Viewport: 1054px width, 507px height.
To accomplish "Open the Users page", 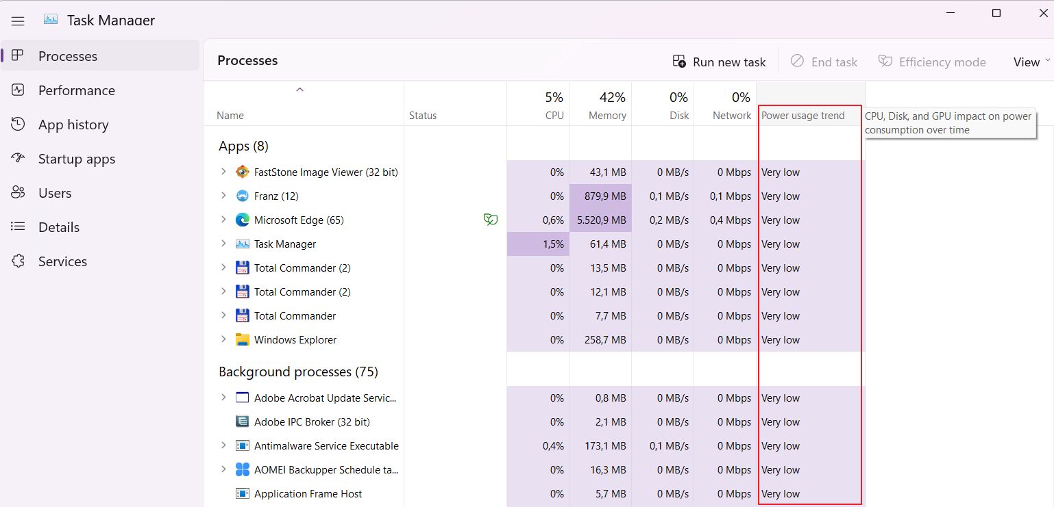I will [100, 193].
